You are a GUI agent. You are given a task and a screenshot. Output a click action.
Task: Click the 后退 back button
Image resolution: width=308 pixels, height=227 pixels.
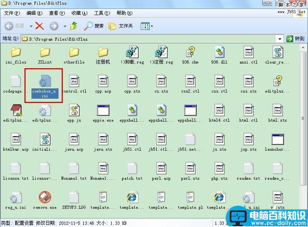[15, 26]
